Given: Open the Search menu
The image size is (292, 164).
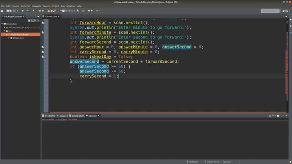Looking at the screenshot, I should coord(46,6).
